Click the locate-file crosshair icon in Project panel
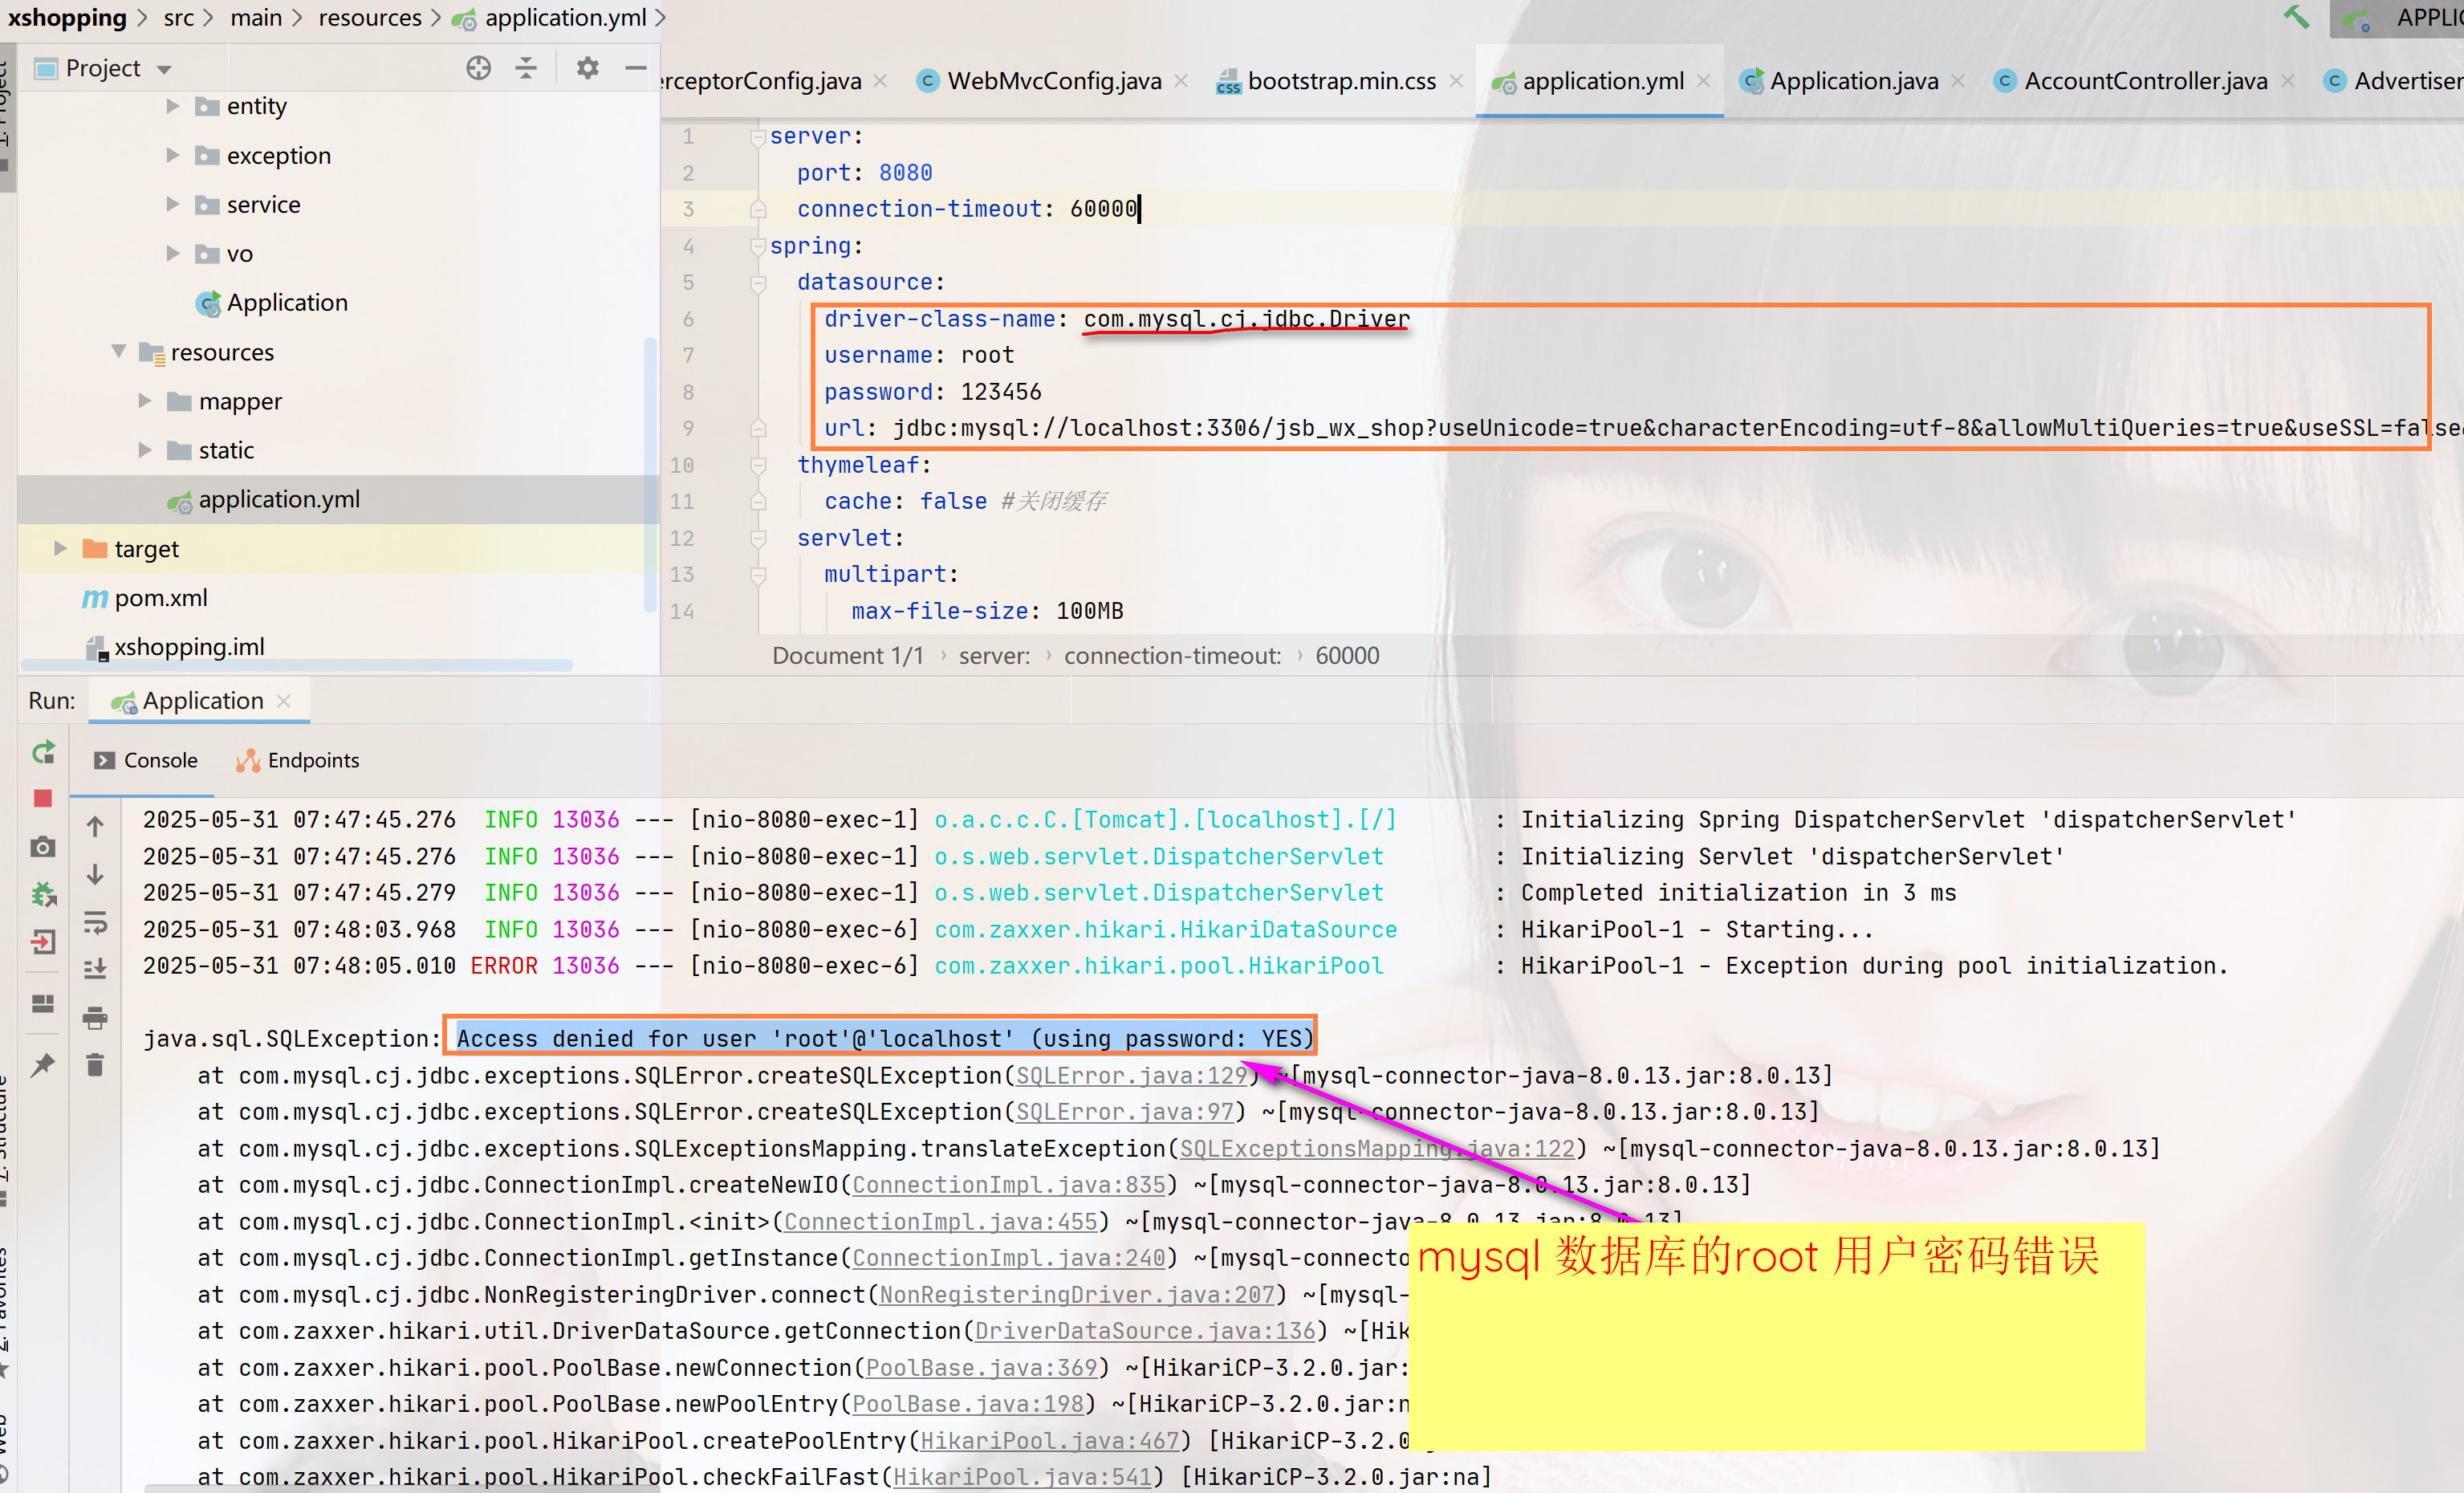 pos(479,68)
